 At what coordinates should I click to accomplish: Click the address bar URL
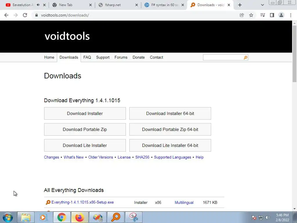65,15
